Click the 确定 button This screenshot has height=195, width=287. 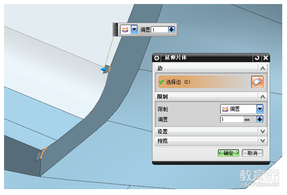point(228,153)
